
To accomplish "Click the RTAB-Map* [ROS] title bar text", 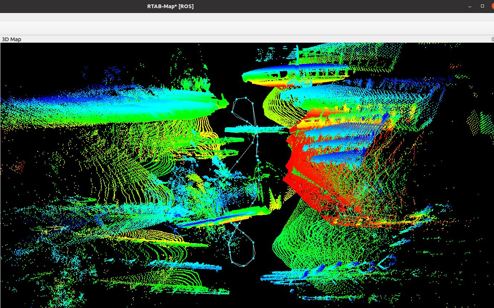I will click(x=170, y=6).
